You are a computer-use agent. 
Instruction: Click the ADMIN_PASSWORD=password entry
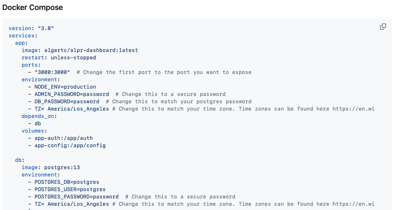[72, 94]
